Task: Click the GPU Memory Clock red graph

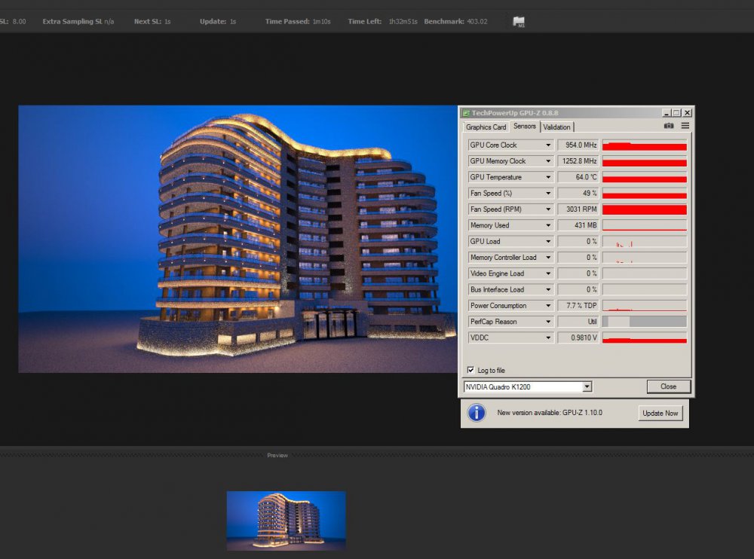Action: (x=644, y=161)
